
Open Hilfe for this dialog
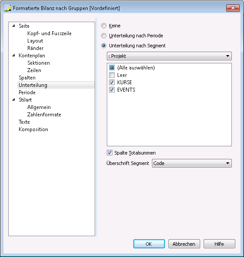[x=219, y=244]
